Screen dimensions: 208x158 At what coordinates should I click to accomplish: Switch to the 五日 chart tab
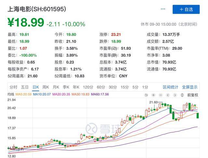[x=25, y=87]
